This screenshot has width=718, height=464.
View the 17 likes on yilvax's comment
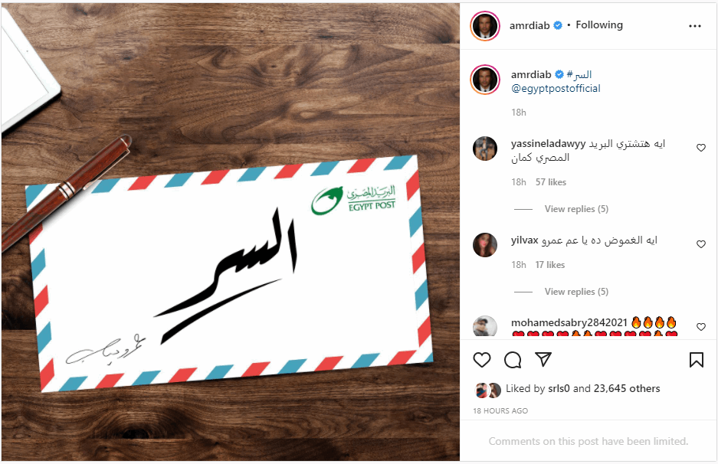pos(550,264)
